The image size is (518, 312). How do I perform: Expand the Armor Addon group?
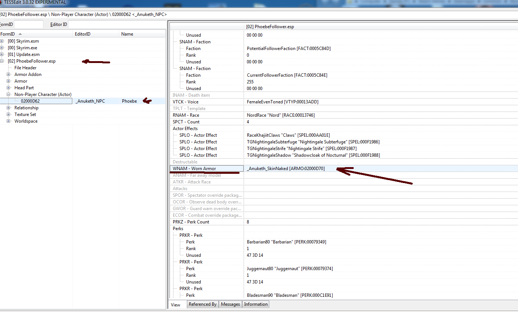pos(9,74)
